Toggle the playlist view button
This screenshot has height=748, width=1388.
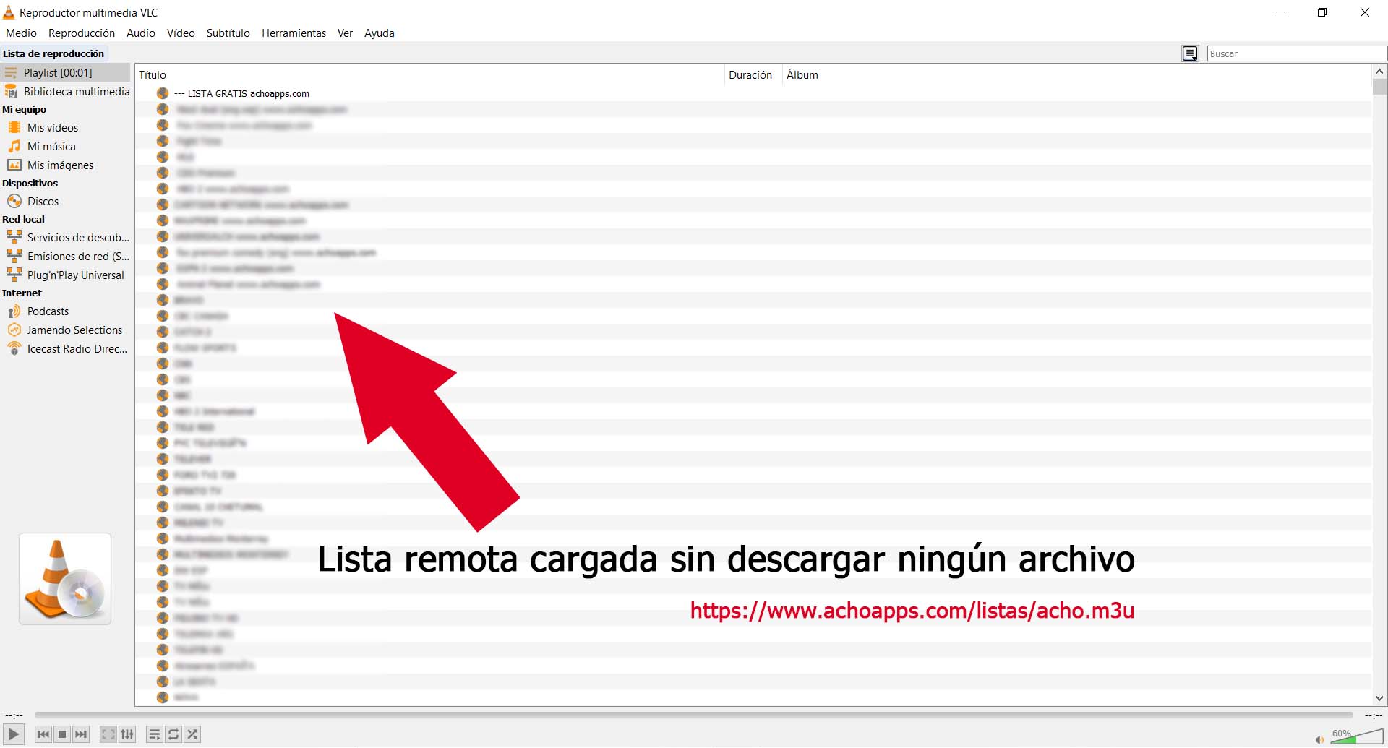click(155, 734)
